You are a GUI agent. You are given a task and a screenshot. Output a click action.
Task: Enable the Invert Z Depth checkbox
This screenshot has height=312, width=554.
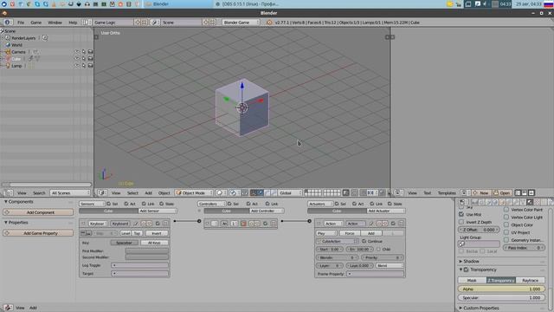461,222
